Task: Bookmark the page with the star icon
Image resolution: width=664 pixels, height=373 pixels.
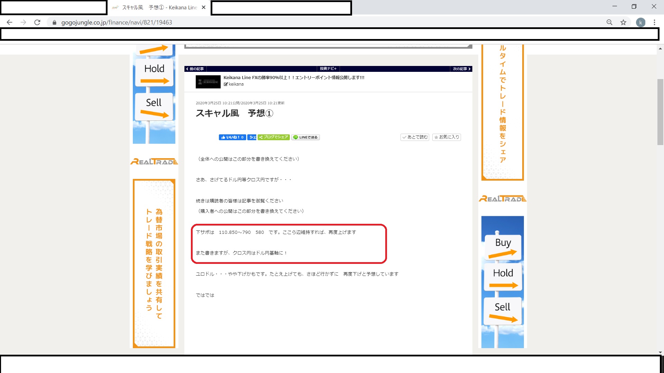Action: pos(623,22)
